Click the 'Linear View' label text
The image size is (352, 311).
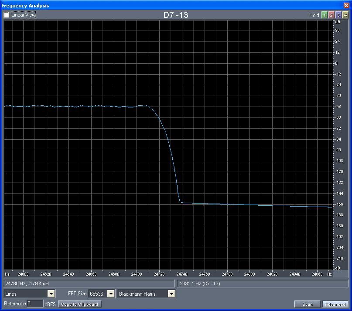(x=24, y=15)
